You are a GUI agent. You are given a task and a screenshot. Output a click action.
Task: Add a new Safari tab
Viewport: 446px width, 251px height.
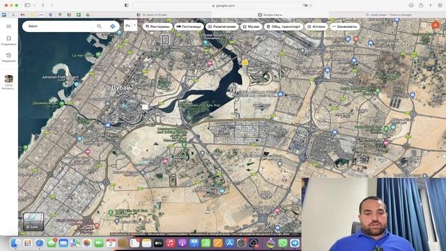431,5
